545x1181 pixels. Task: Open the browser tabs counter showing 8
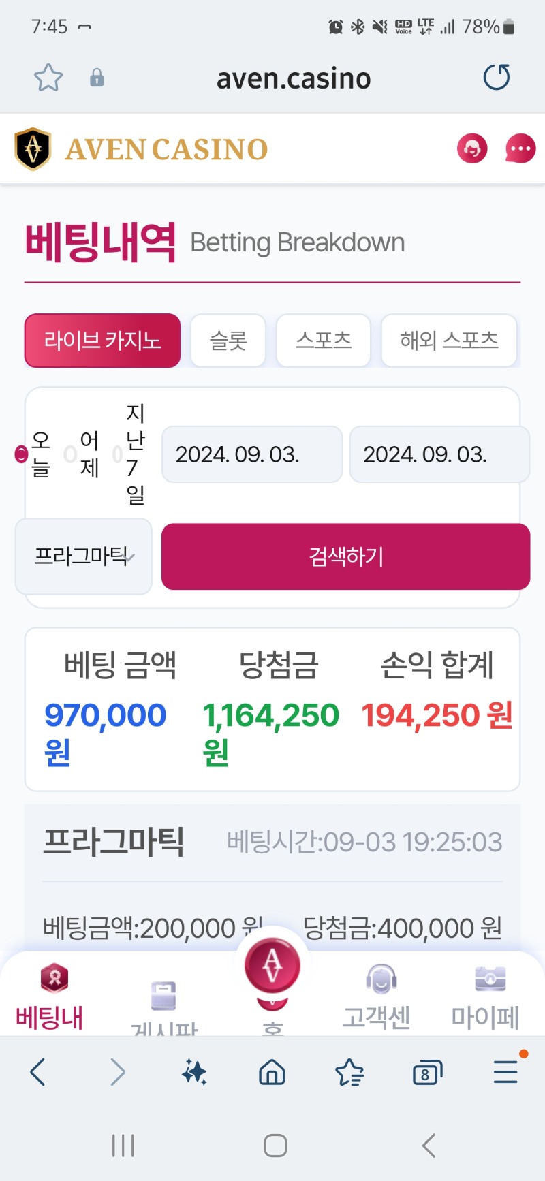tap(427, 1073)
